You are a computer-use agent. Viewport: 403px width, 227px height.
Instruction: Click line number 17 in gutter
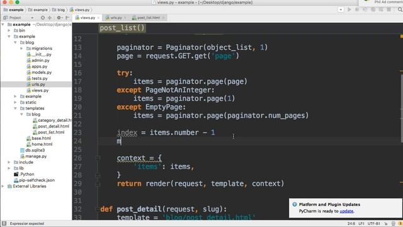point(77,81)
